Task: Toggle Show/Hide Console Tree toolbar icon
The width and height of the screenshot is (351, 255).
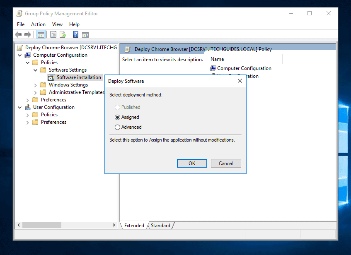Action: pyautogui.click(x=41, y=35)
